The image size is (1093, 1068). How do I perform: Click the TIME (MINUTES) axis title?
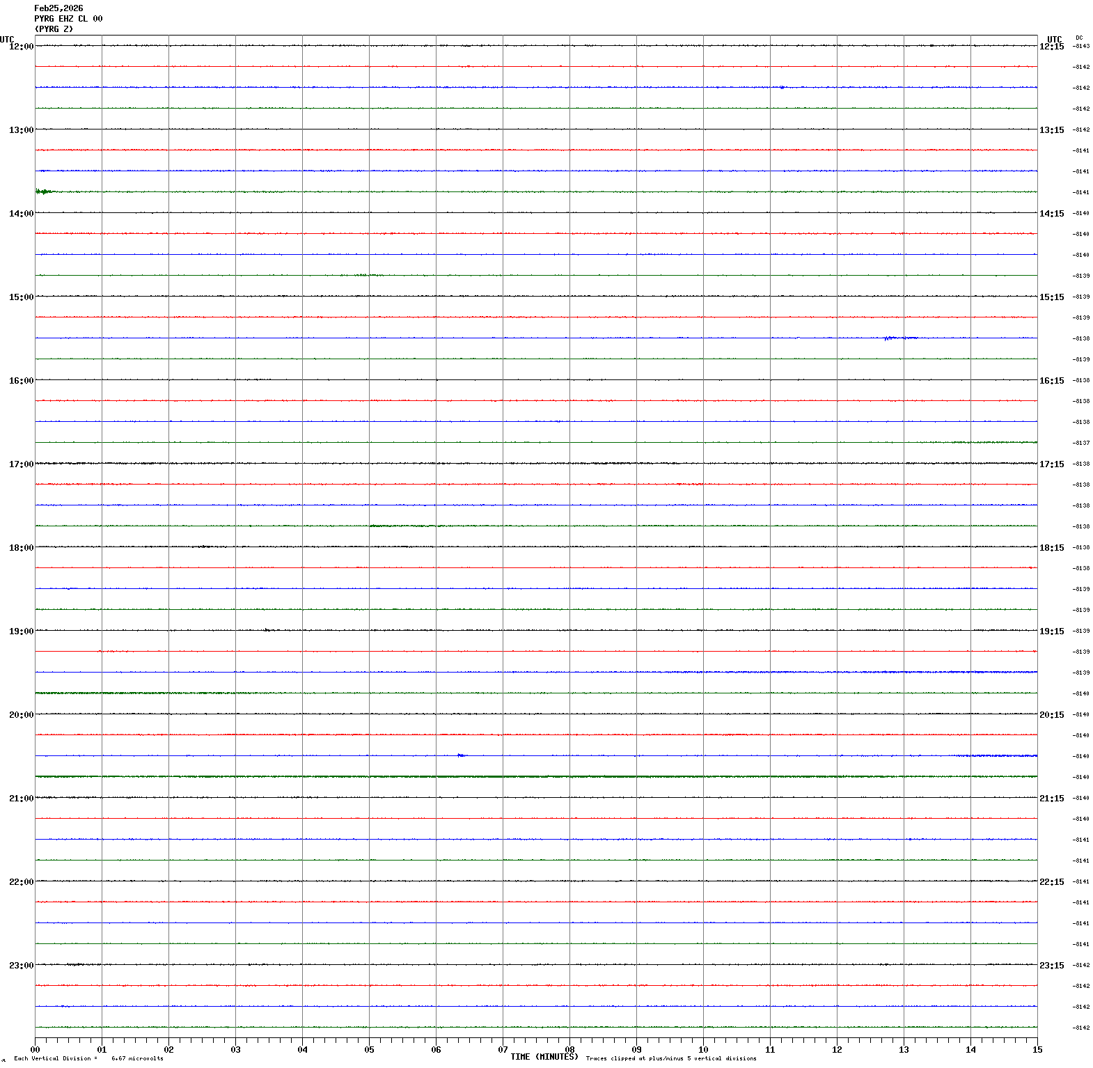(544, 1057)
